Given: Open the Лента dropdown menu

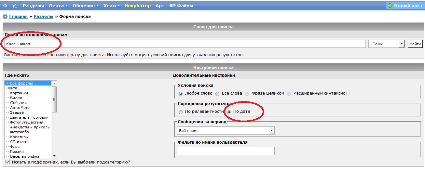Looking at the screenshot, I should tap(58, 6).
